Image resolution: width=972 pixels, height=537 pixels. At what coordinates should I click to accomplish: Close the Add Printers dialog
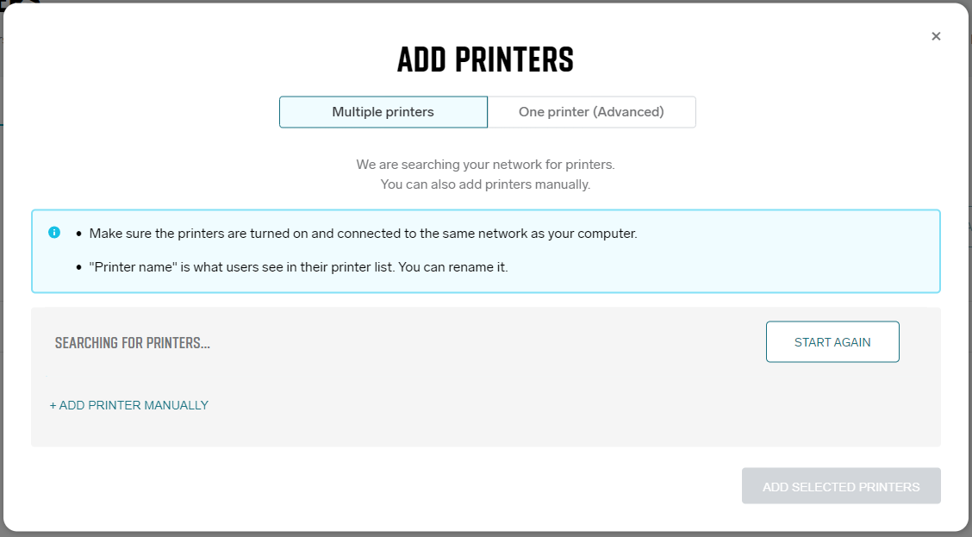pyautogui.click(x=936, y=36)
